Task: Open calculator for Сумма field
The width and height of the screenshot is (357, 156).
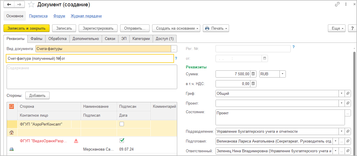Action: click(x=253, y=74)
